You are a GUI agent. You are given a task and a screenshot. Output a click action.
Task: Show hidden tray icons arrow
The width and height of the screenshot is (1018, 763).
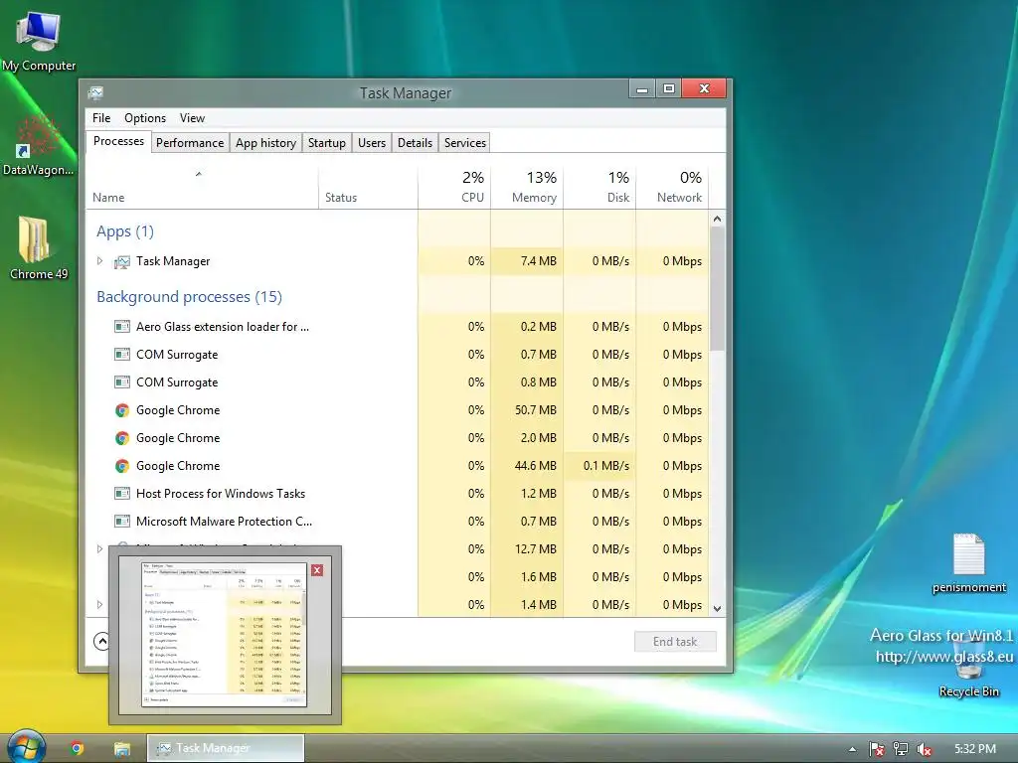[852, 749]
